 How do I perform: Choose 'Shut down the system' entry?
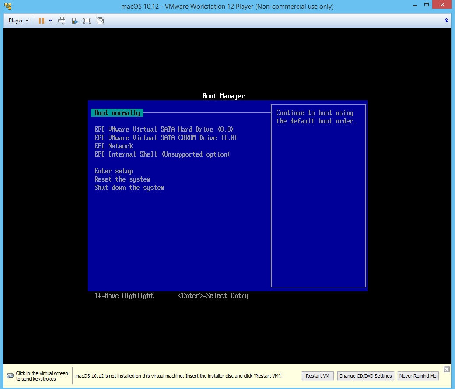[129, 188]
